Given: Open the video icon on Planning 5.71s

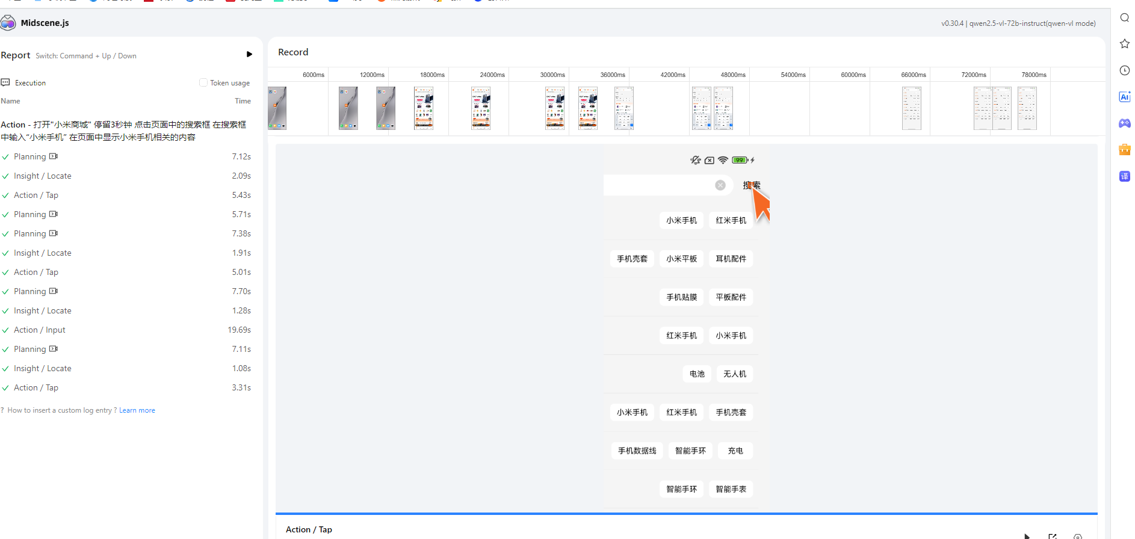Looking at the screenshot, I should pos(54,214).
